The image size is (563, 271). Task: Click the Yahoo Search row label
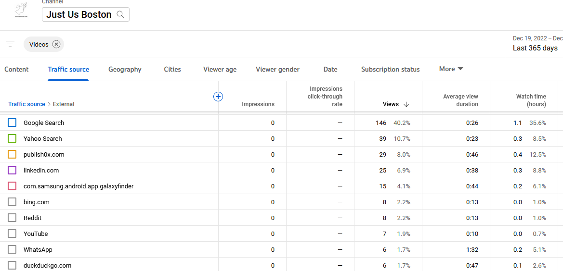43,138
